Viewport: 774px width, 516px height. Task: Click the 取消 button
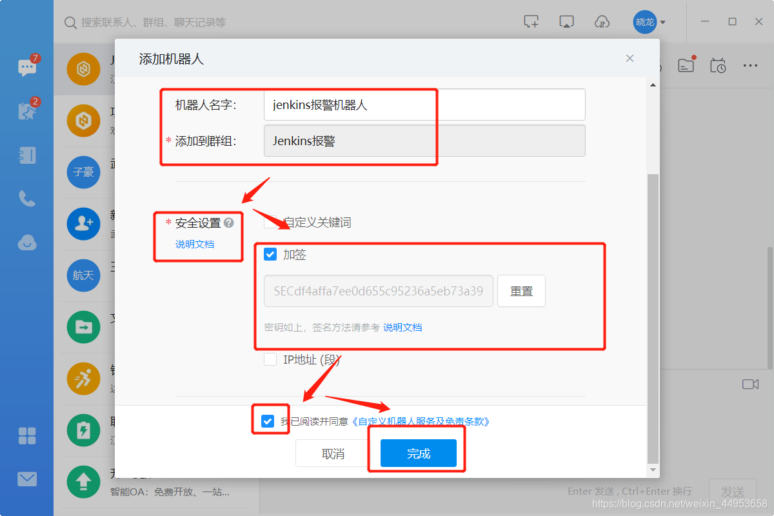(333, 453)
